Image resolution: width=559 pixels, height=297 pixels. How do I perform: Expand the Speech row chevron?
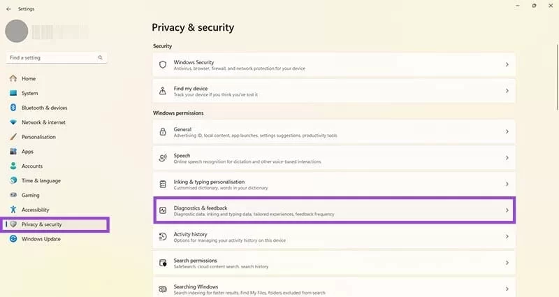tap(507, 158)
